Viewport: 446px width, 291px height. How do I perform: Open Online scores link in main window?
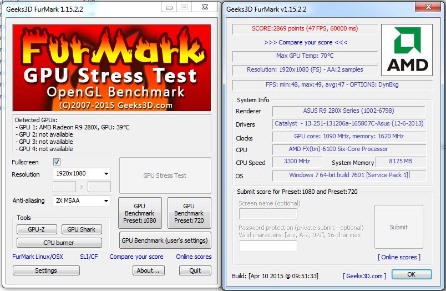pos(194,257)
